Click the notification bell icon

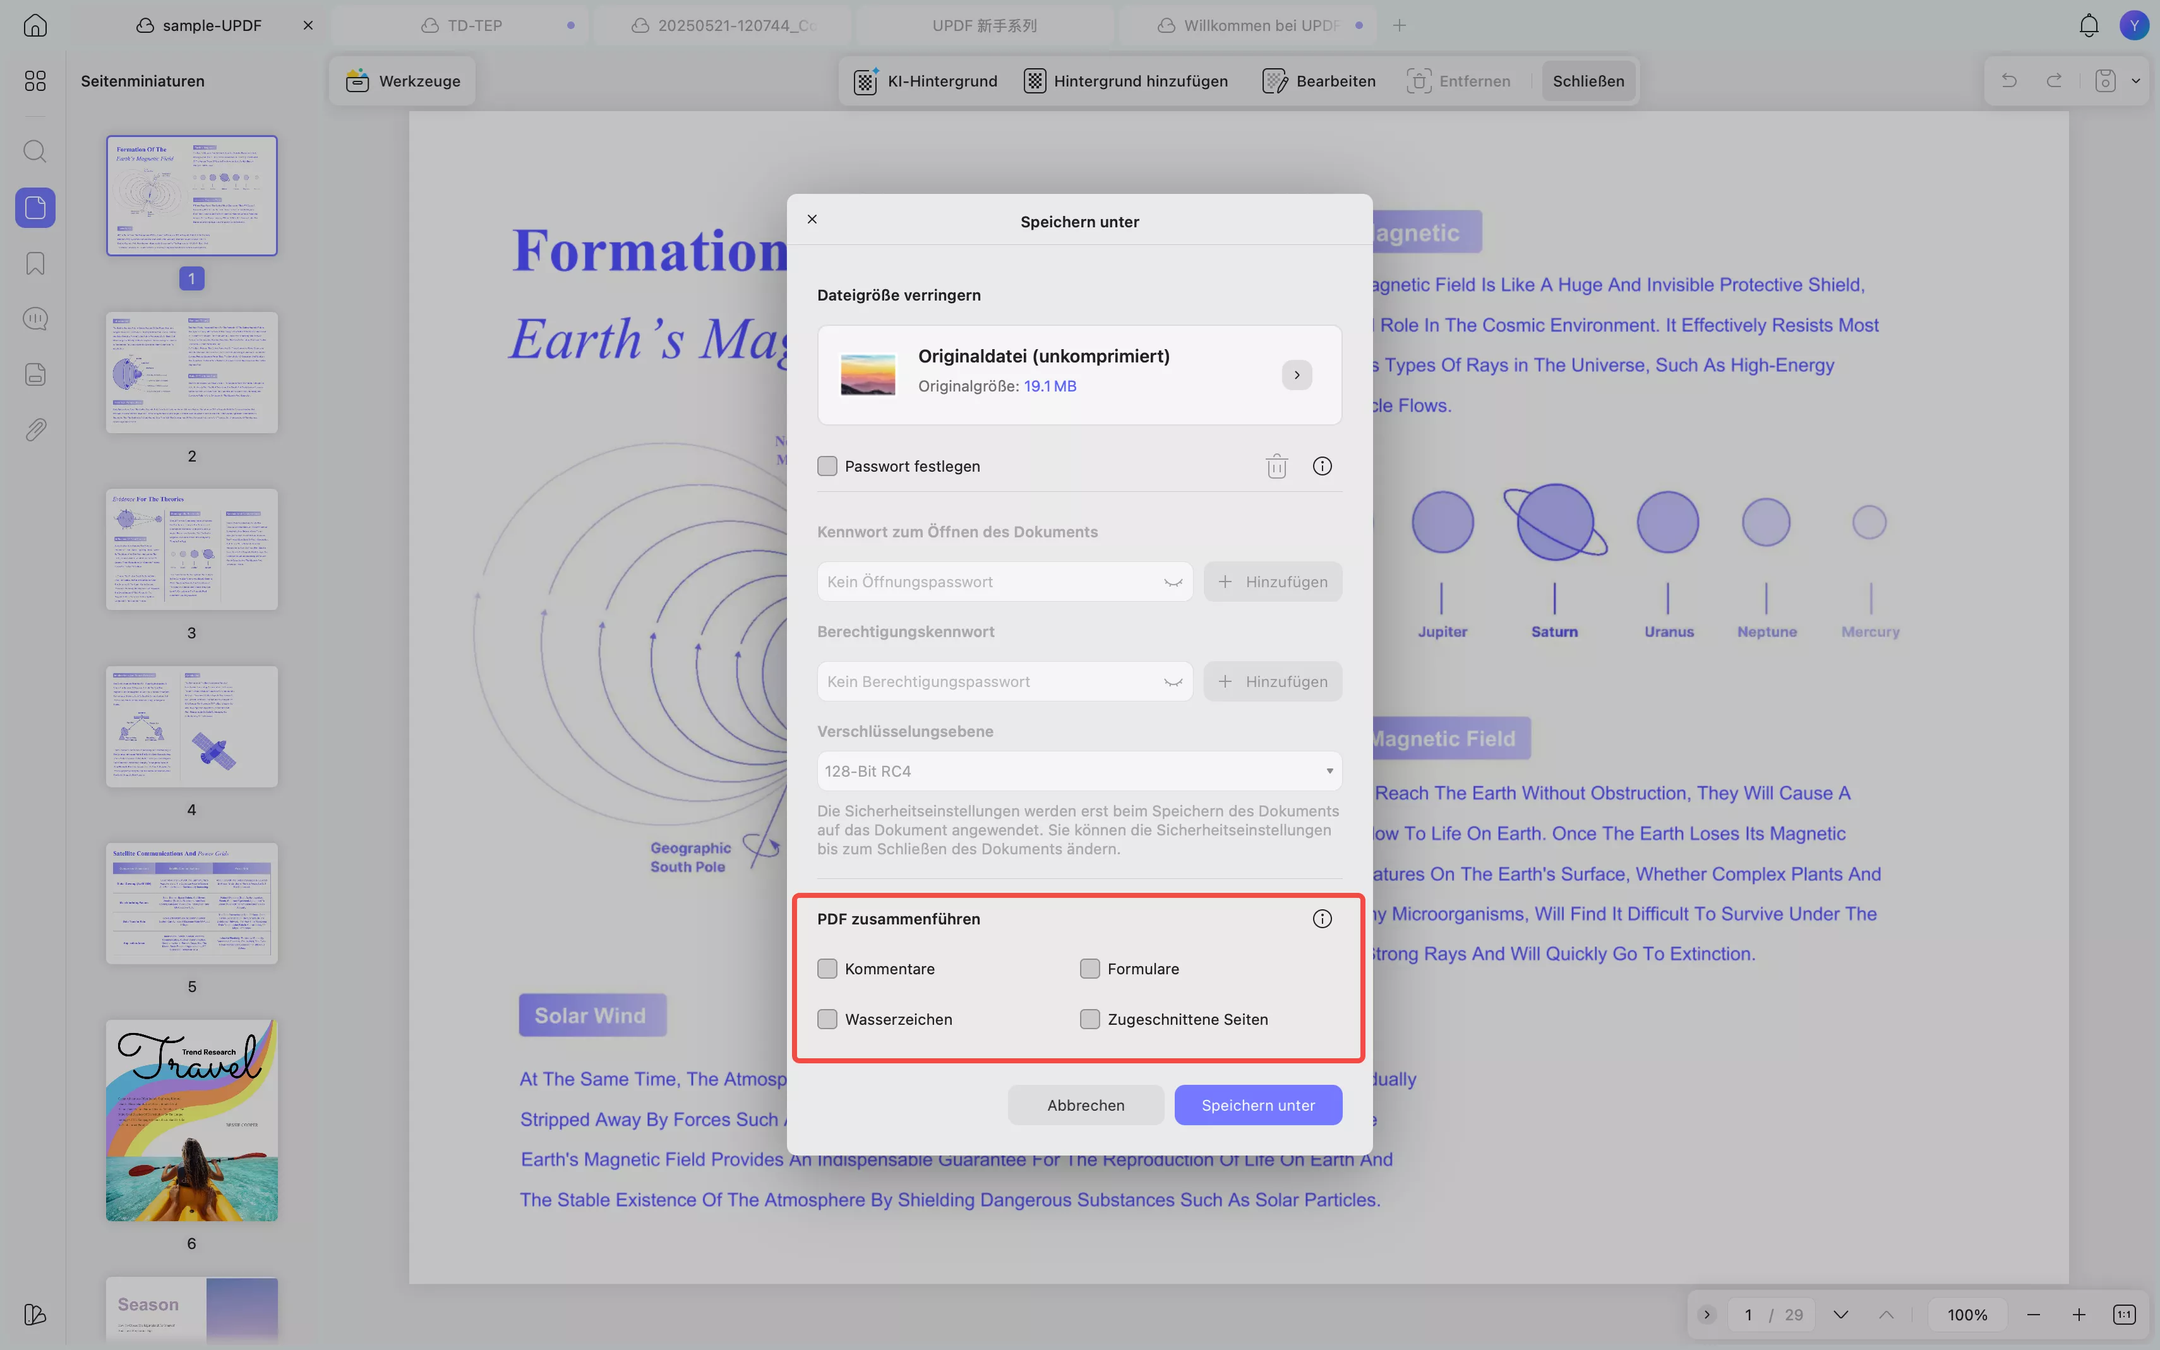click(x=2089, y=25)
